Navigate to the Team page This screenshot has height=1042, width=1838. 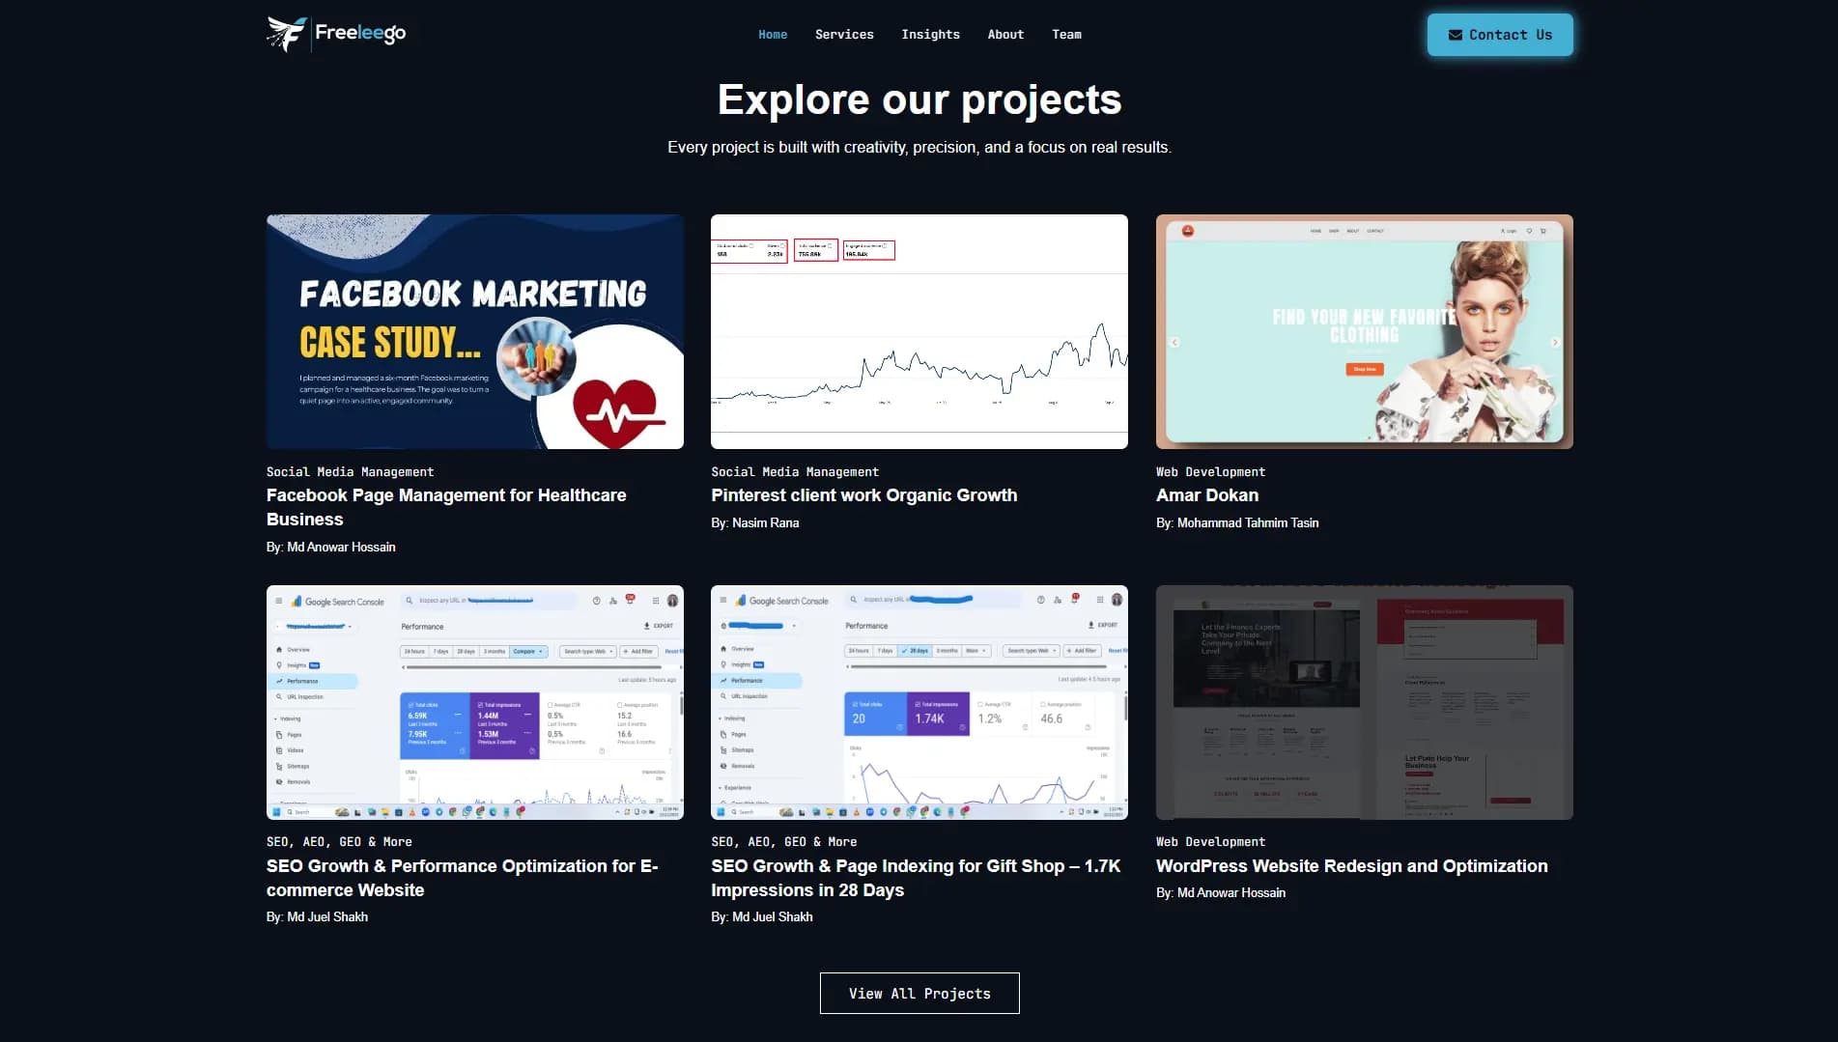click(1066, 35)
